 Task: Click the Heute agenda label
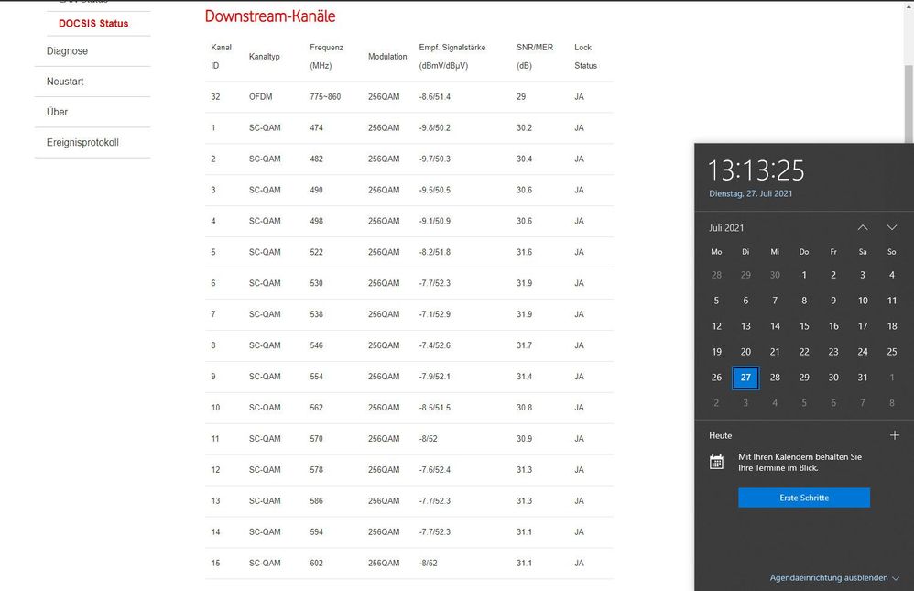click(x=721, y=436)
